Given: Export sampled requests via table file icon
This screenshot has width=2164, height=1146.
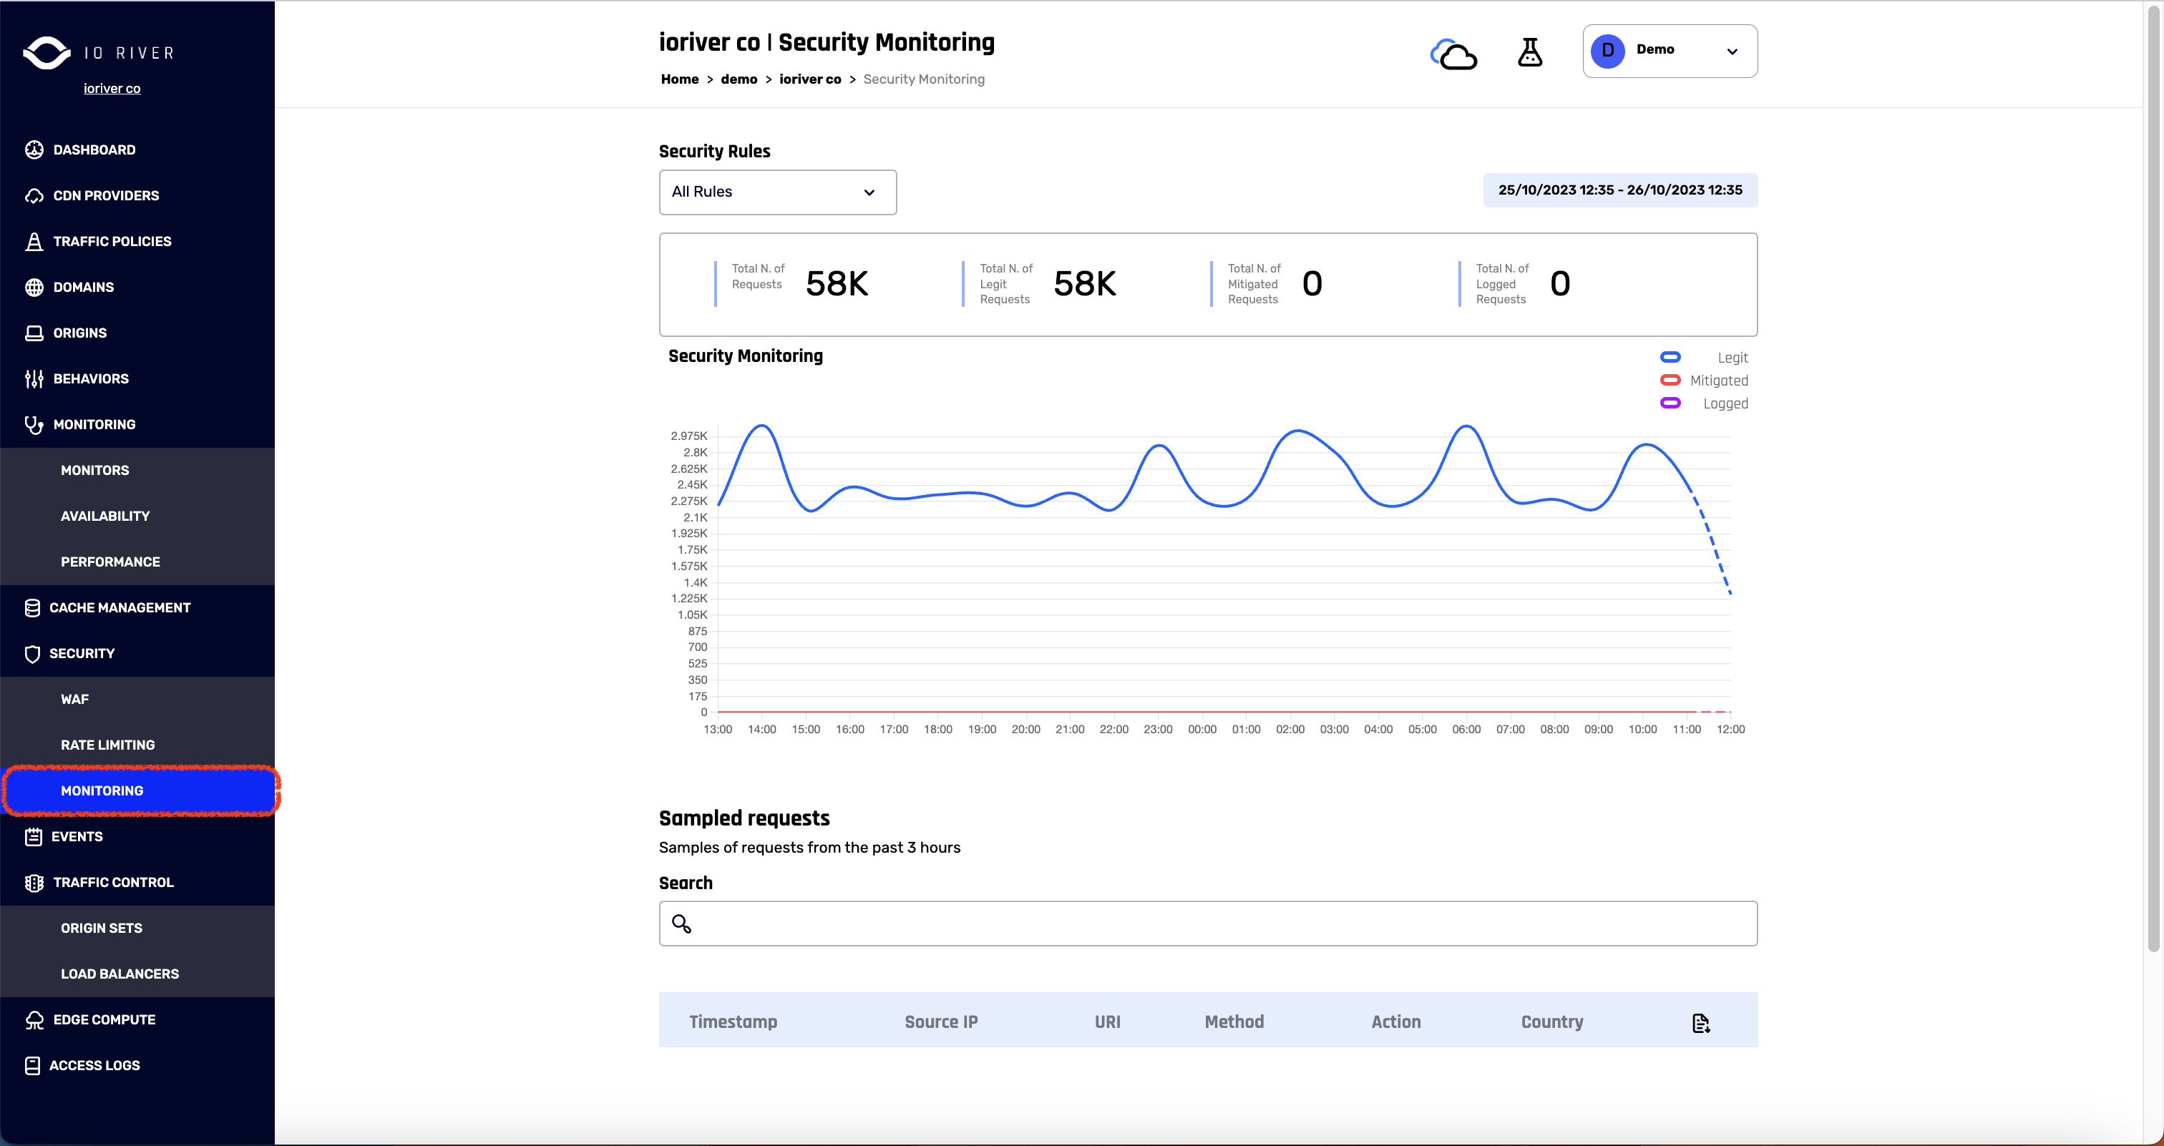Looking at the screenshot, I should coord(1700,1022).
